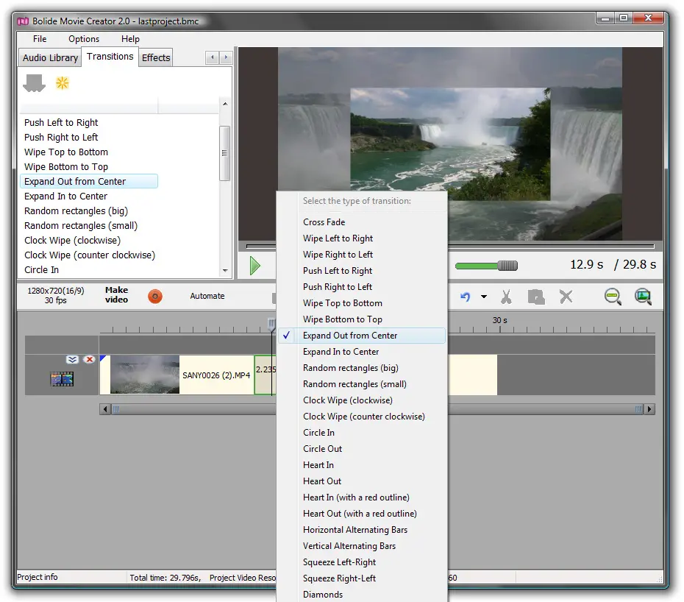Viewport: 684px width, 602px height.
Task: Click the Make video button
Action: click(x=116, y=295)
